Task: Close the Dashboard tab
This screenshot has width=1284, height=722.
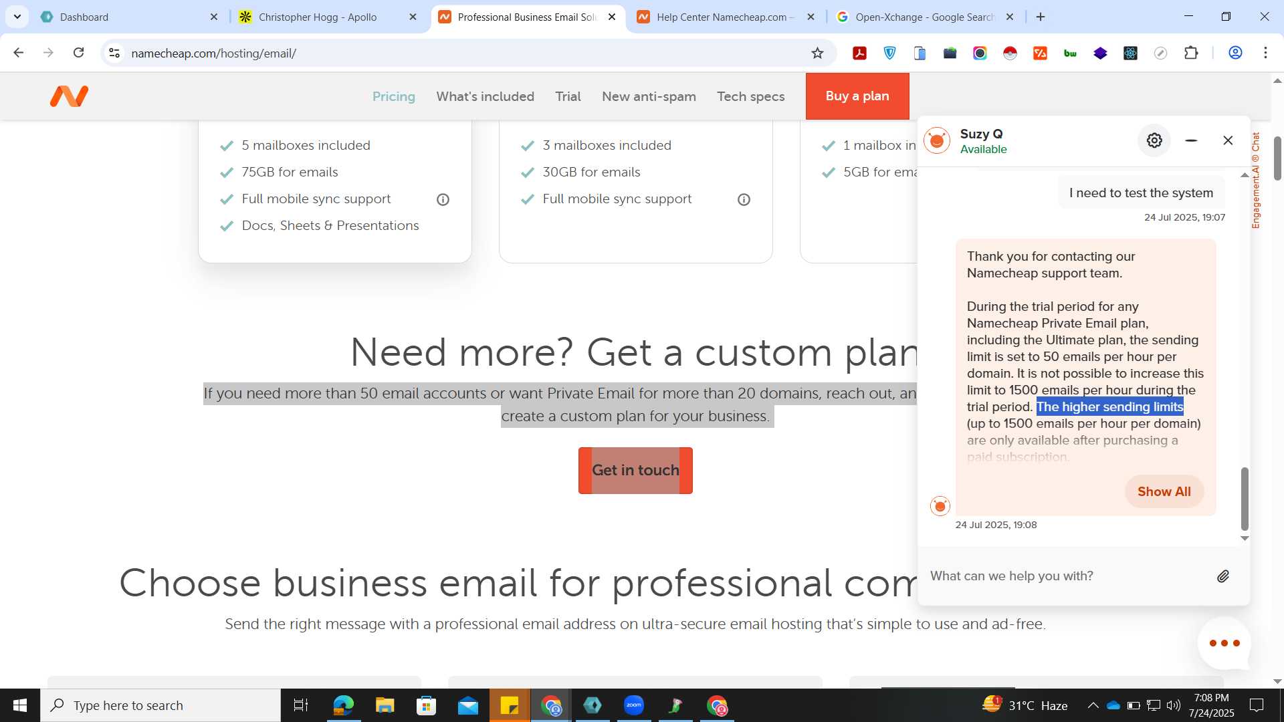Action: coord(214,17)
